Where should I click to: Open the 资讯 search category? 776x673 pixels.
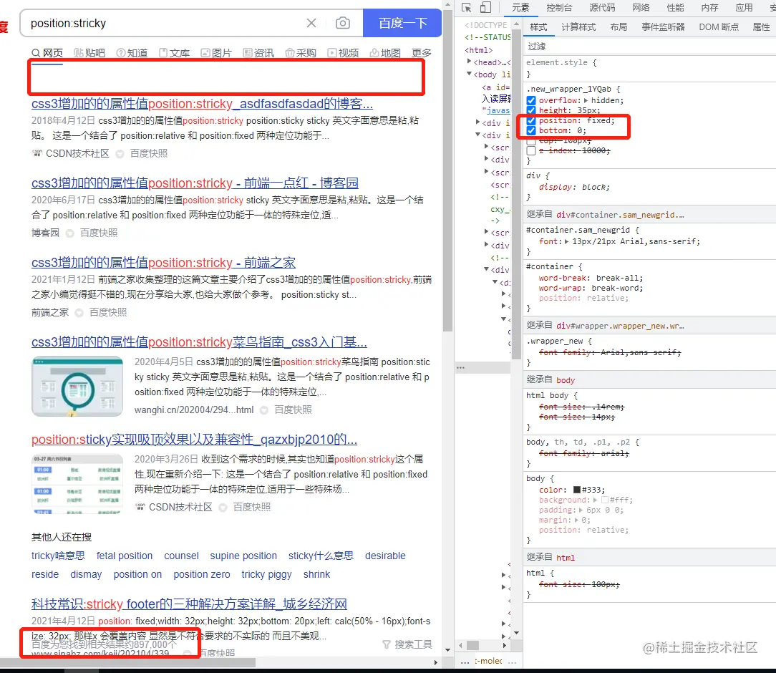click(x=258, y=53)
